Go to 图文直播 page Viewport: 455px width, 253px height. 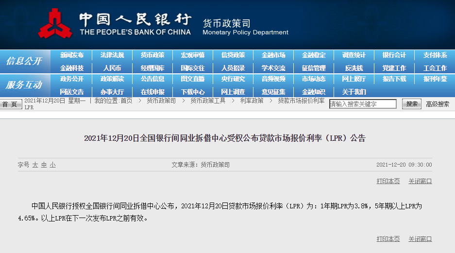(x=193, y=79)
